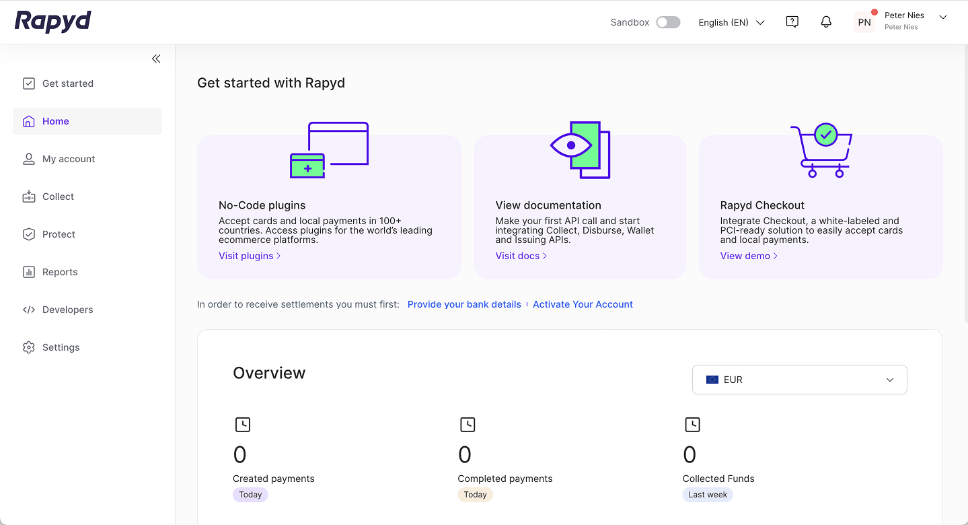968x525 pixels.
Task: Click the Reports chart icon
Action: [28, 272]
